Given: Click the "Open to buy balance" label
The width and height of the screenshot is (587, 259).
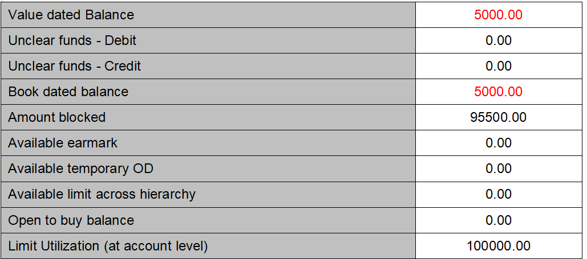Looking at the screenshot, I should [71, 220].
